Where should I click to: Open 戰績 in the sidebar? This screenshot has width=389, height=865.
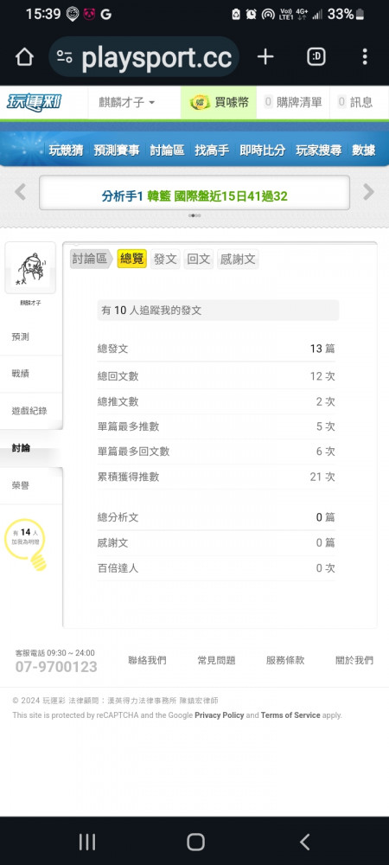(x=21, y=374)
